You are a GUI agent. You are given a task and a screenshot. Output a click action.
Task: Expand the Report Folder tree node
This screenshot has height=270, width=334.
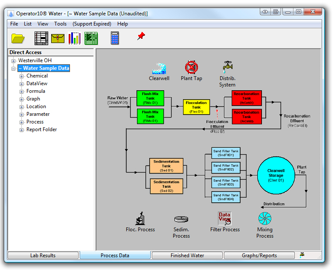tap(21, 130)
